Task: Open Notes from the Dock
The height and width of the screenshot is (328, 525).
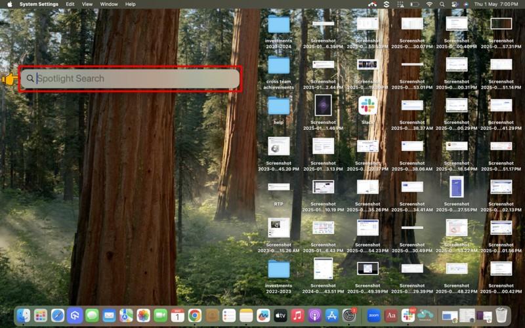Action: pyautogui.click(x=246, y=316)
